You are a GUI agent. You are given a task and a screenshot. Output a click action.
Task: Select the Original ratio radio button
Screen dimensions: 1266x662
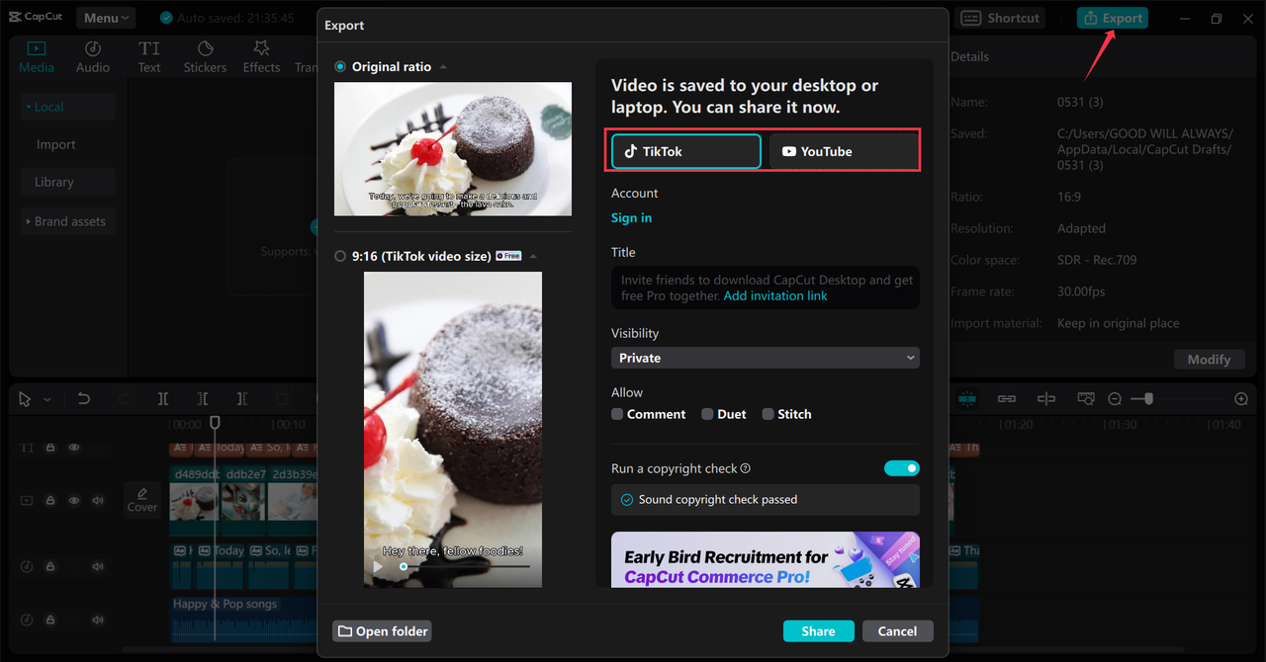click(340, 66)
